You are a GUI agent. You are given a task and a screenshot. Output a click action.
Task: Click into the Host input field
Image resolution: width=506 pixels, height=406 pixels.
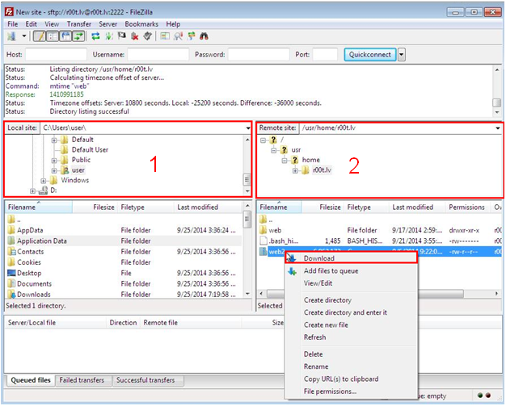[57, 55]
